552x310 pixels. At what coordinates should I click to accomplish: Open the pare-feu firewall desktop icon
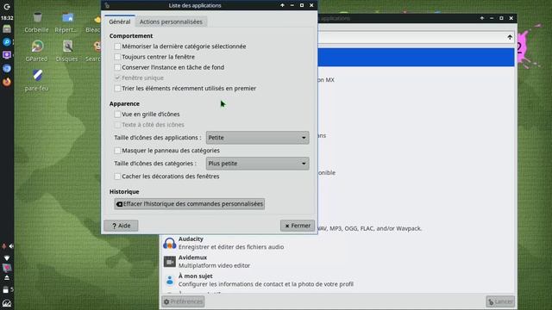pyautogui.click(x=37, y=75)
